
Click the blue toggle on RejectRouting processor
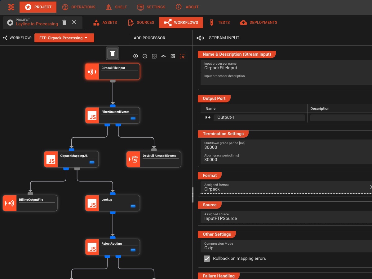[134, 250]
